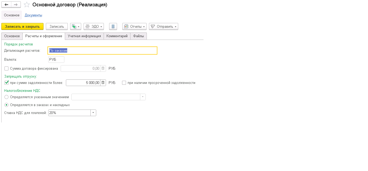This screenshot has height=171, width=368.
Task: Add contract to favorites with star icon
Action: coord(27,5)
